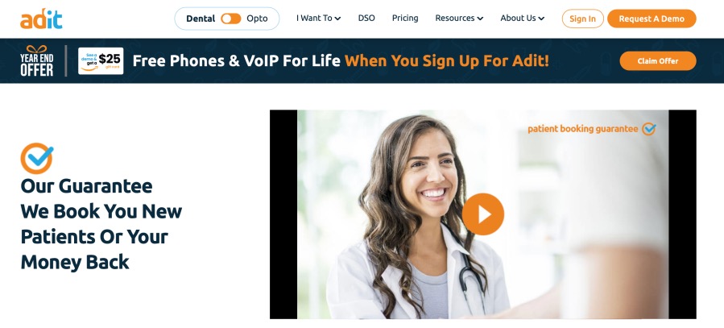Click the Adit logo in the header
724x328 pixels.
[41, 19]
